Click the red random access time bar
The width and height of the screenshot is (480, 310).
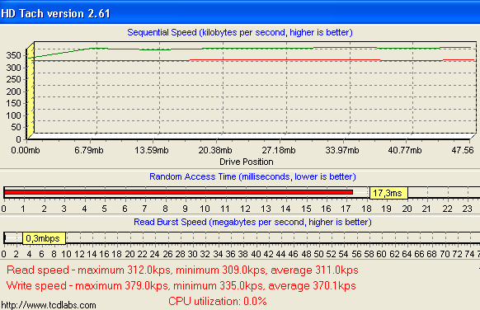pyautogui.click(x=178, y=192)
